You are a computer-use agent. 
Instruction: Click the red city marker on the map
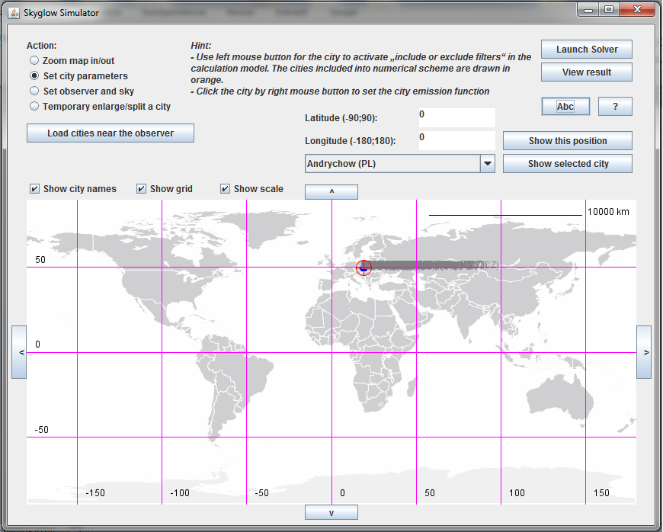364,267
